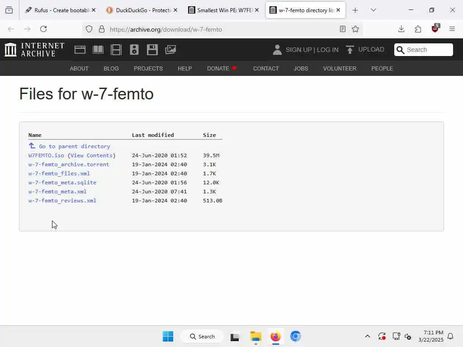This screenshot has height=347, width=463.
Task: Open w-7-femto_meta.sqlite link
Action: pyautogui.click(x=62, y=183)
